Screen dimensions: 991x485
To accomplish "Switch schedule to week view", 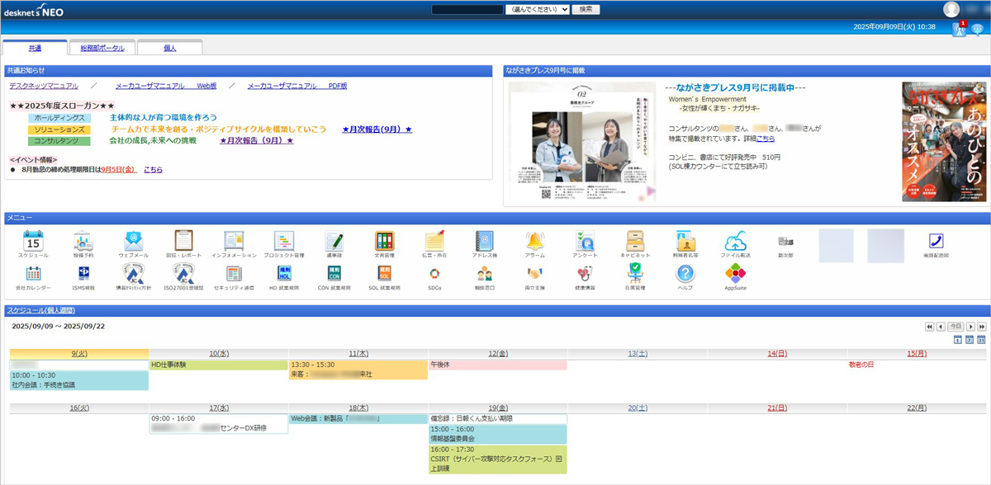I will [969, 339].
